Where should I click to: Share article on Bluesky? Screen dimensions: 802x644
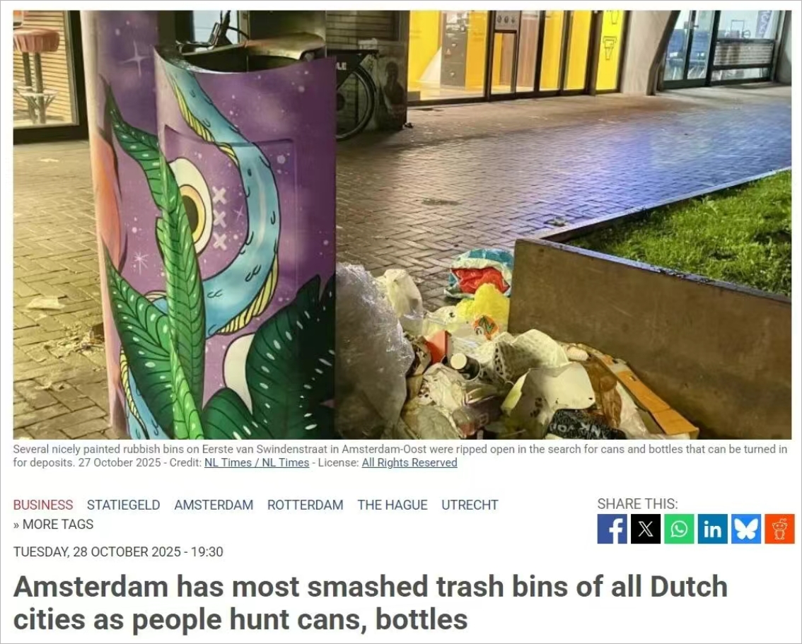(x=745, y=529)
